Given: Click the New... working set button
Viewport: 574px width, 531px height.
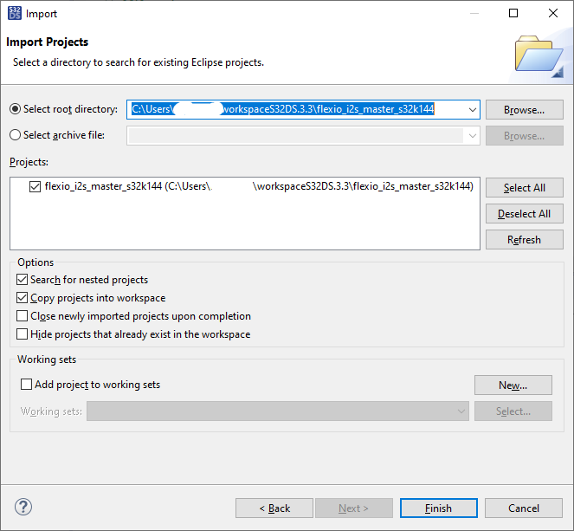Looking at the screenshot, I should (x=513, y=385).
